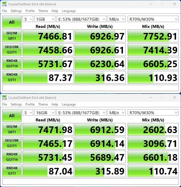Click the 6926.97 write result

[100, 36]
